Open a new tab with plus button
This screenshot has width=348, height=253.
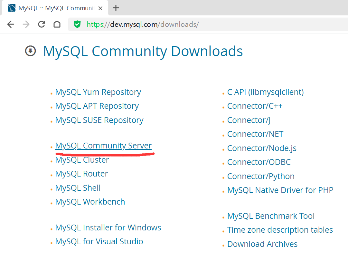116,8
